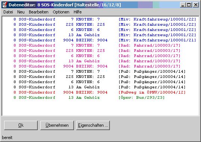The image size is (201, 142).
Task: Apply changes with the Übernehmen button
Action: click(x=57, y=125)
